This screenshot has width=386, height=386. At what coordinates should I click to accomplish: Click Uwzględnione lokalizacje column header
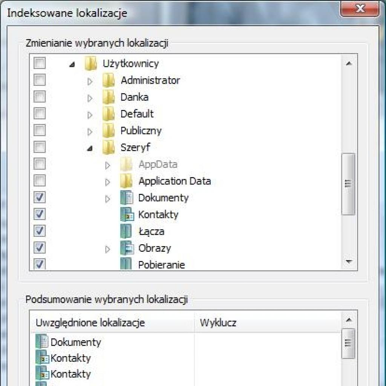(112, 323)
